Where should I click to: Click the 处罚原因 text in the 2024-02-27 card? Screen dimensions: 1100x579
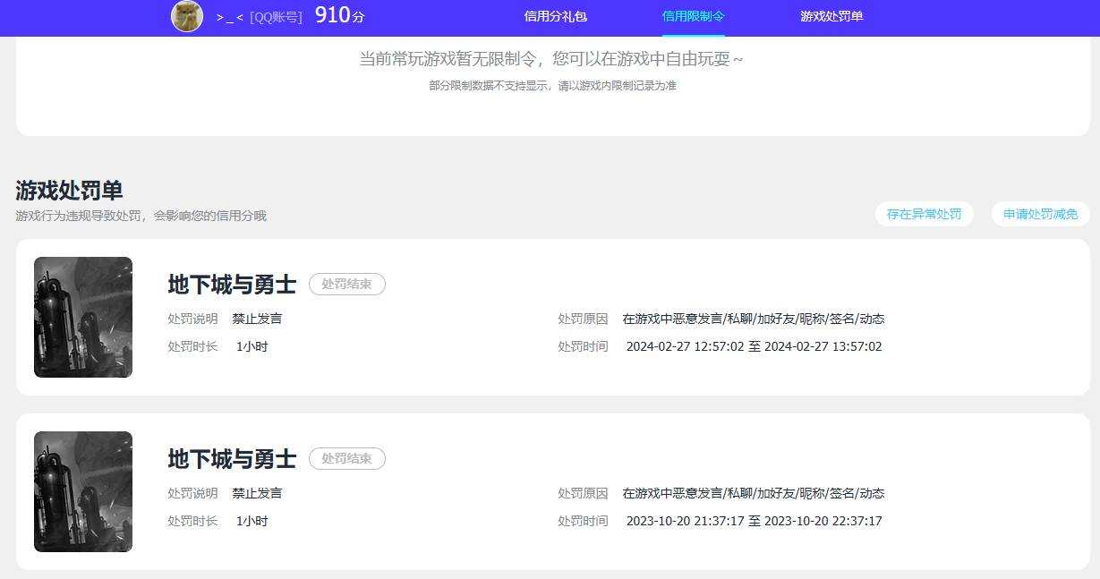tap(754, 319)
